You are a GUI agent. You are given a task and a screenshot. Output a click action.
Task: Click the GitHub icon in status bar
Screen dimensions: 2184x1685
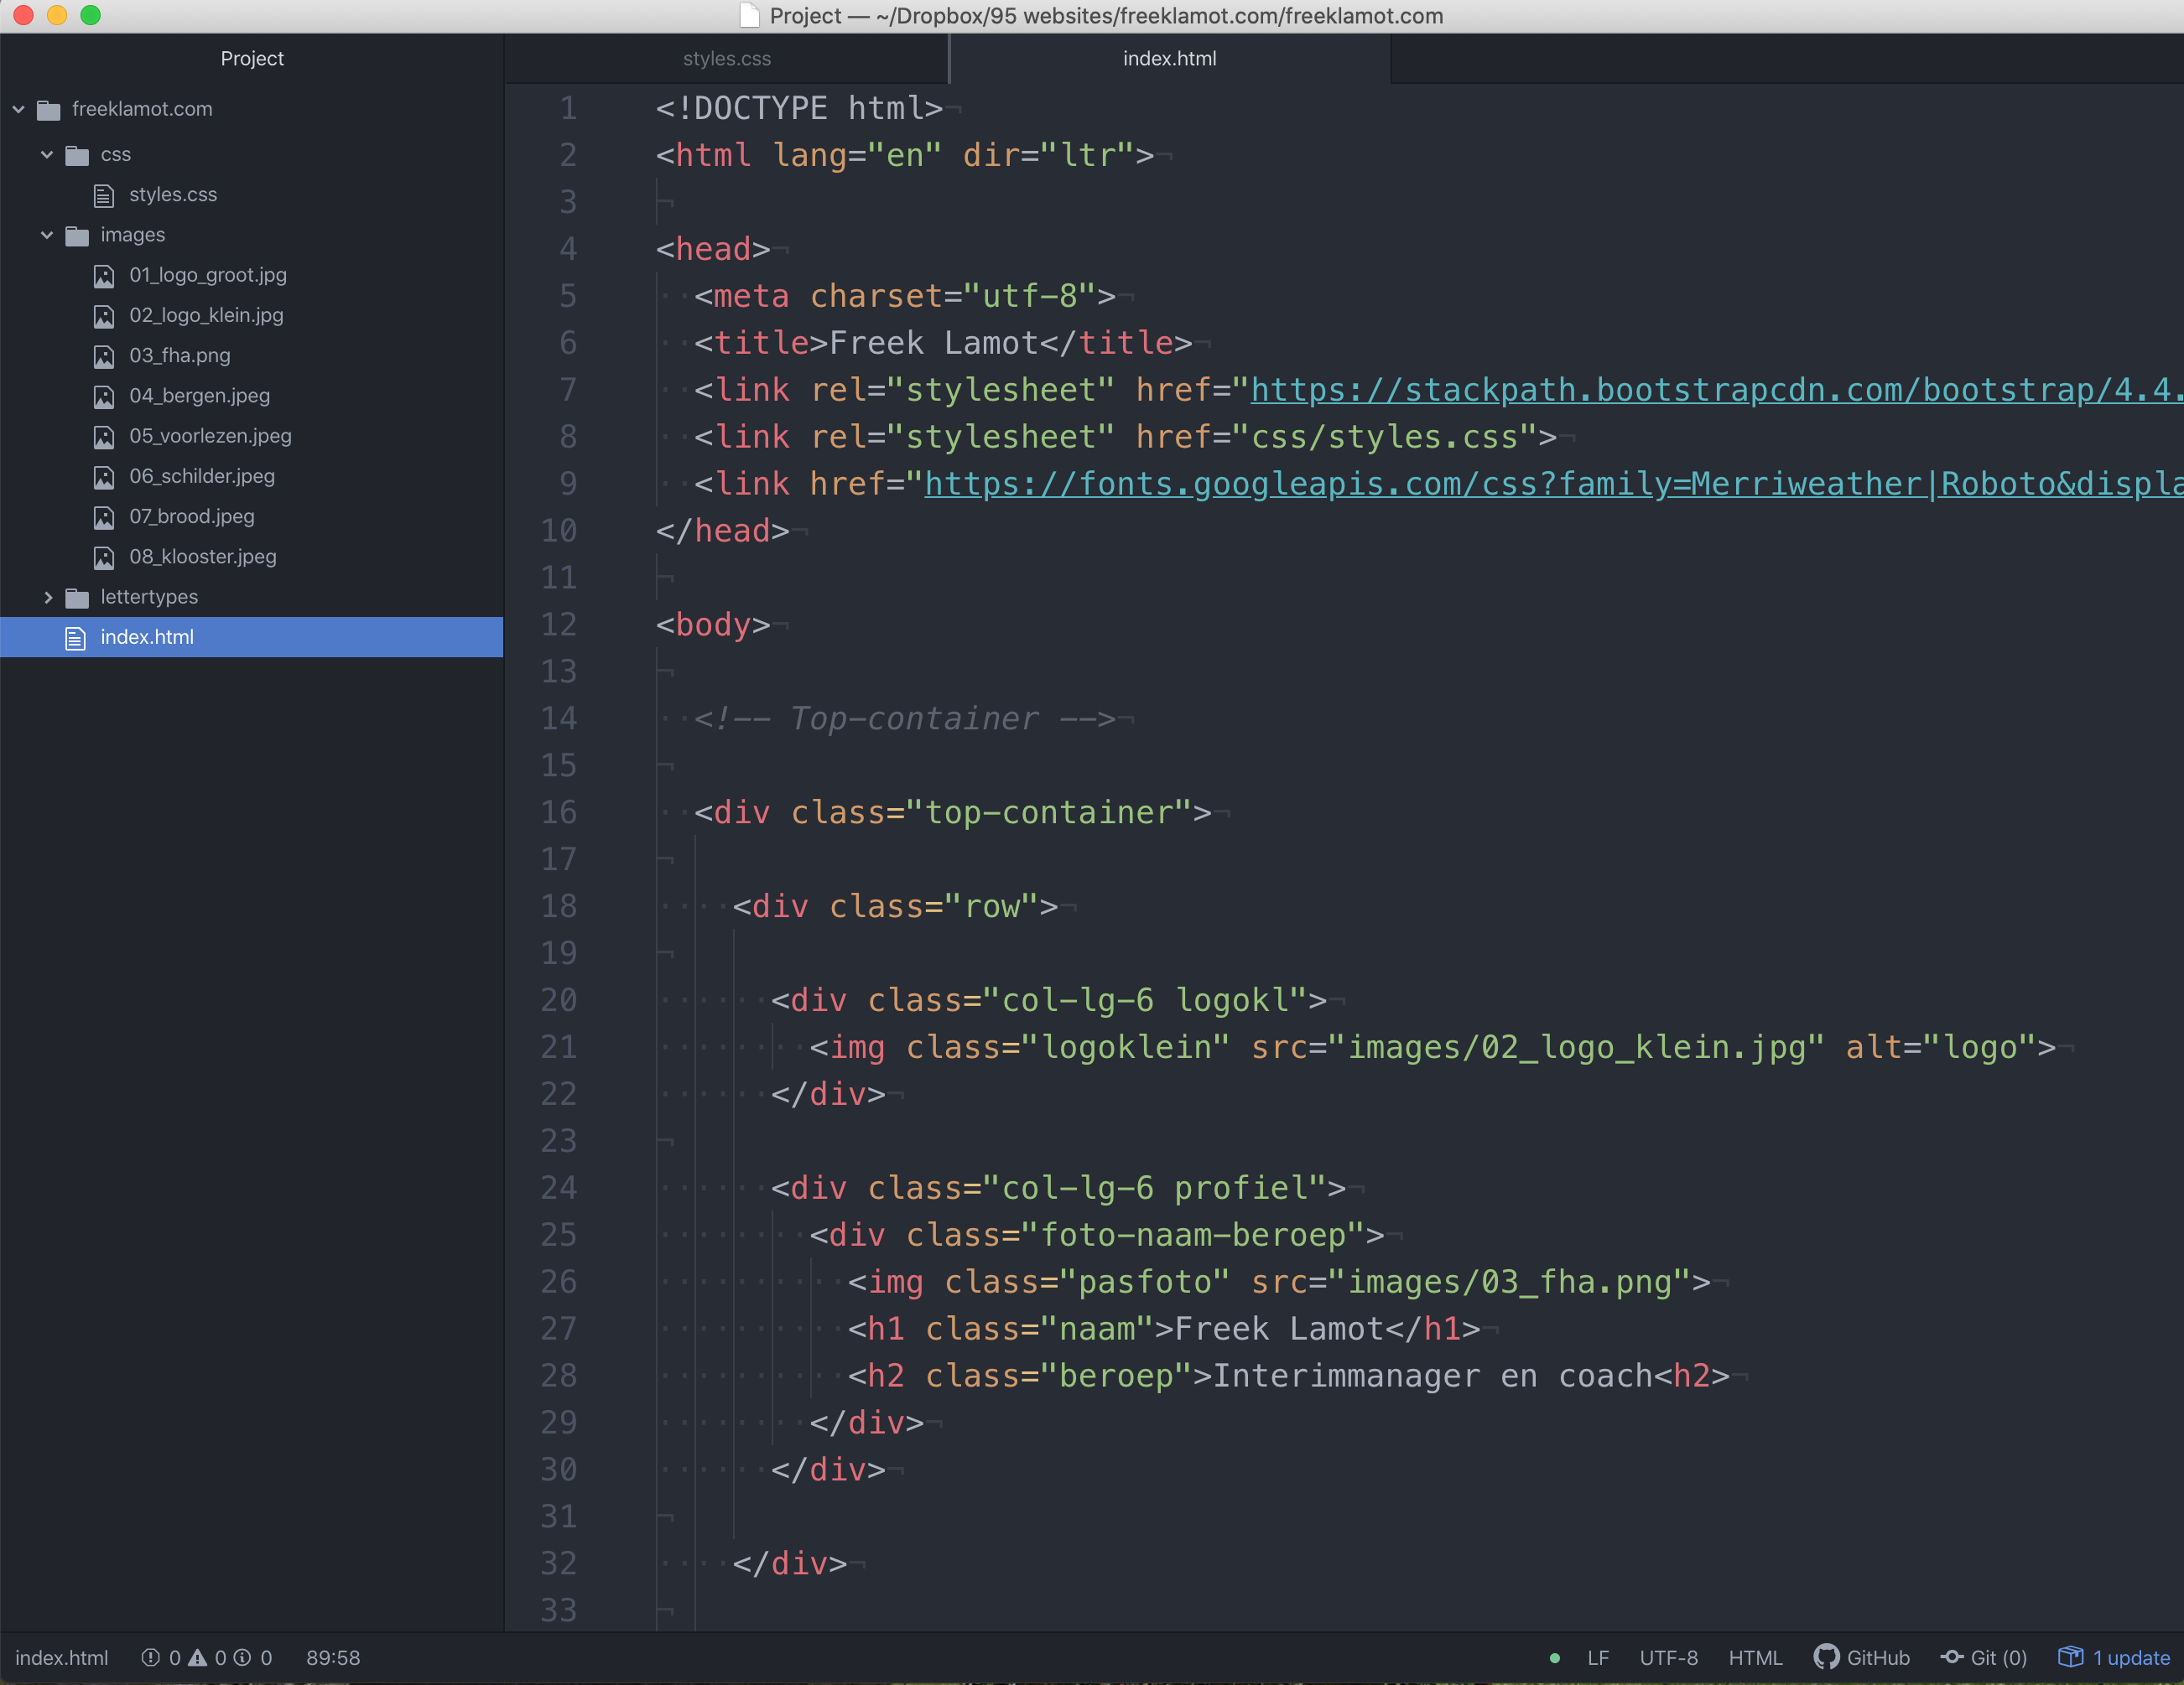(1825, 1657)
